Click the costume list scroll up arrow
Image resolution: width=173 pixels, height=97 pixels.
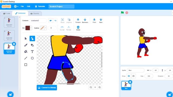19,17
